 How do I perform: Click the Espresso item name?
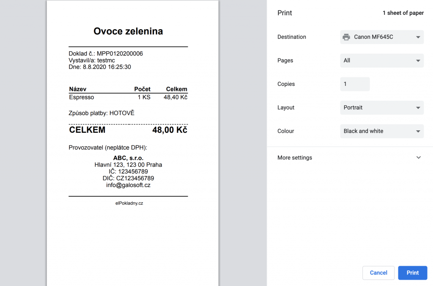pyautogui.click(x=82, y=97)
